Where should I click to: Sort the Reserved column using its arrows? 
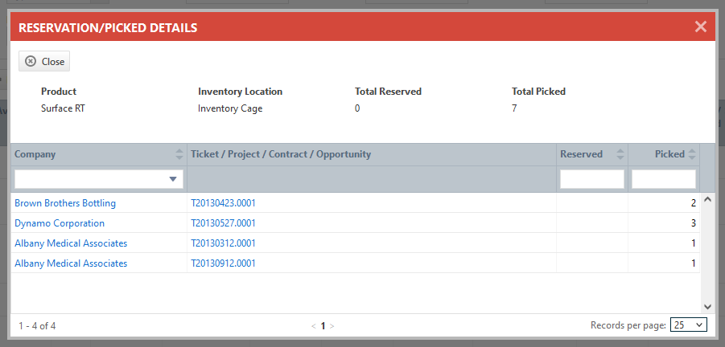coord(620,154)
